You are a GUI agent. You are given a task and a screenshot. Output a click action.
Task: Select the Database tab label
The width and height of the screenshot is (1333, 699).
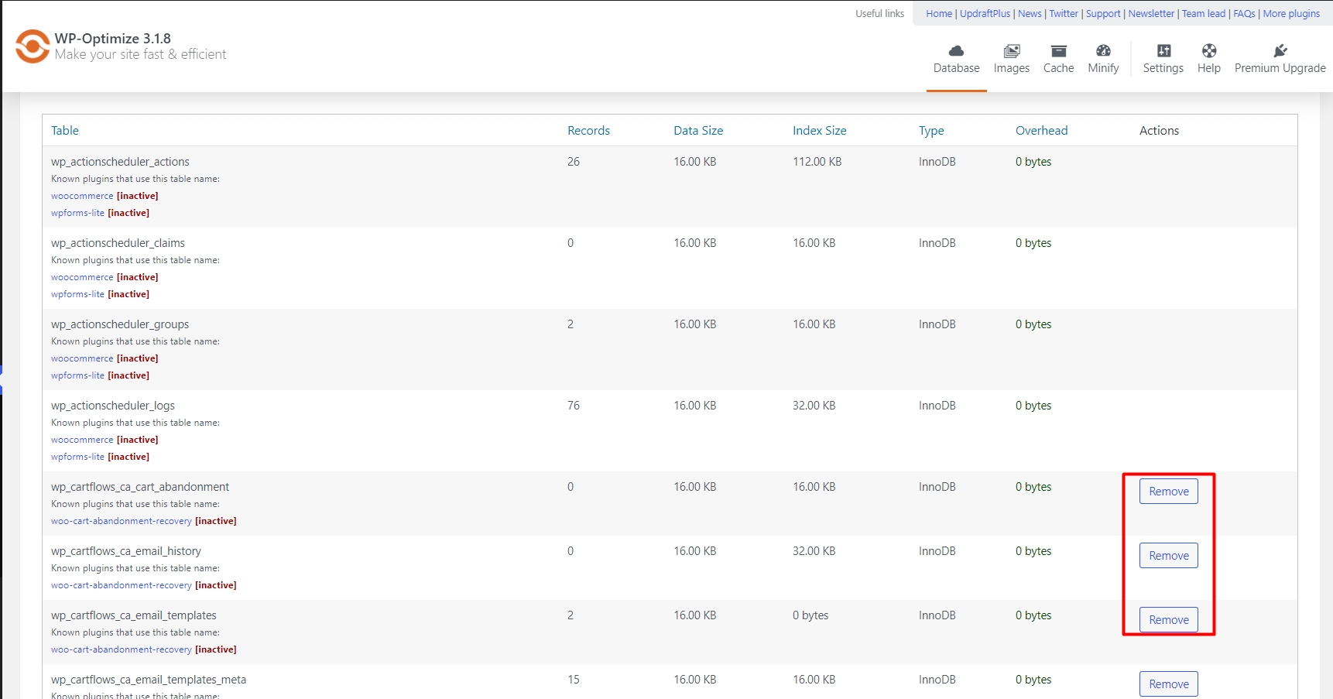(x=956, y=68)
